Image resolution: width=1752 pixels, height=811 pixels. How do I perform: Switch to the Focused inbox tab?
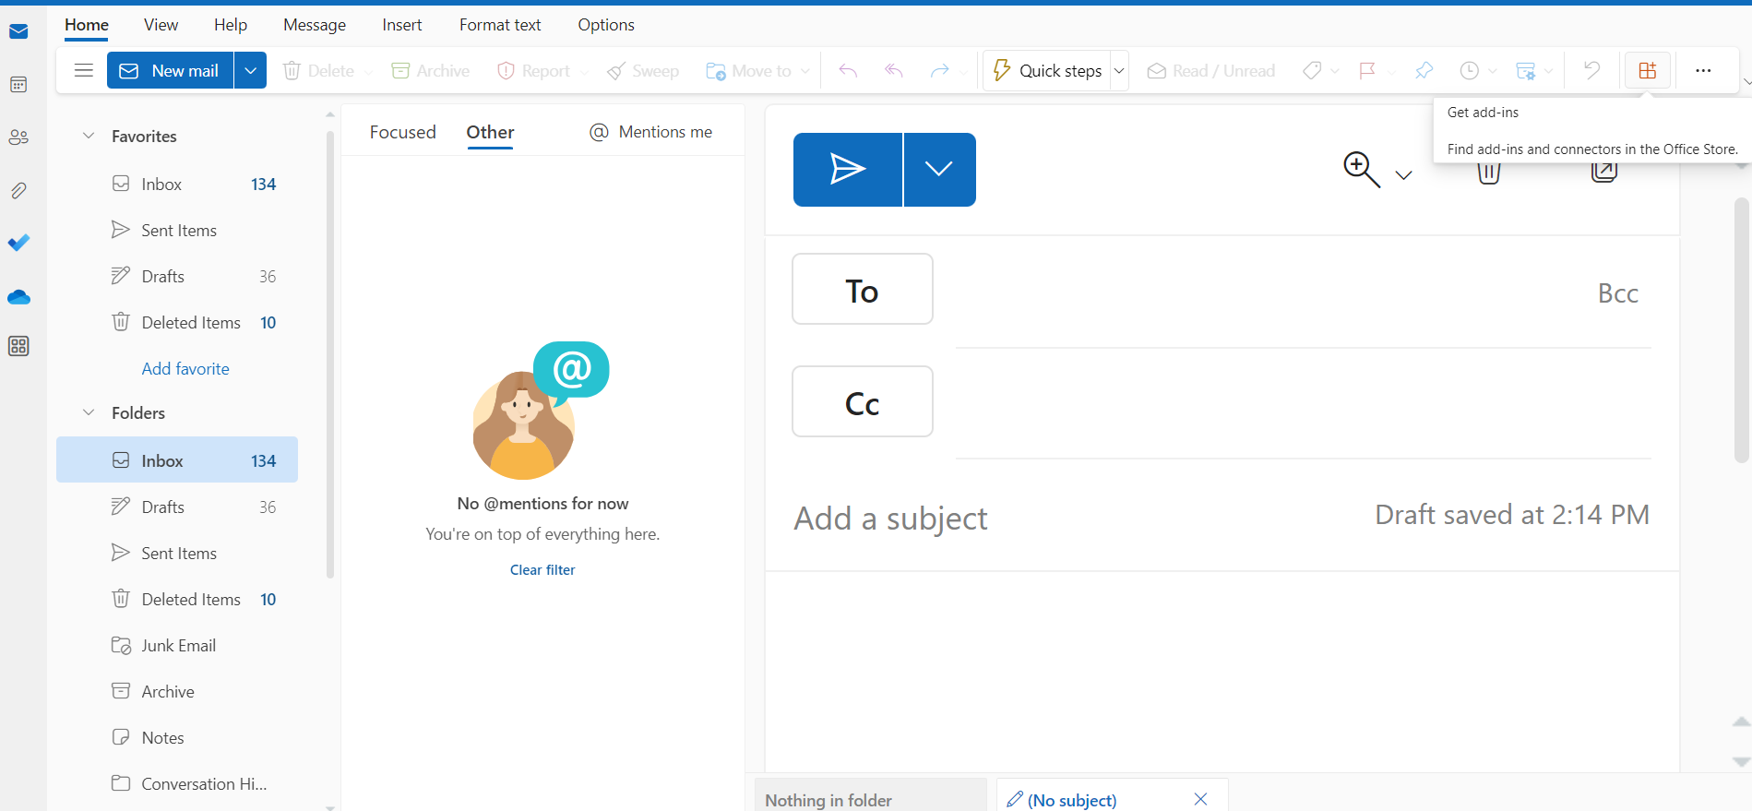click(x=402, y=132)
